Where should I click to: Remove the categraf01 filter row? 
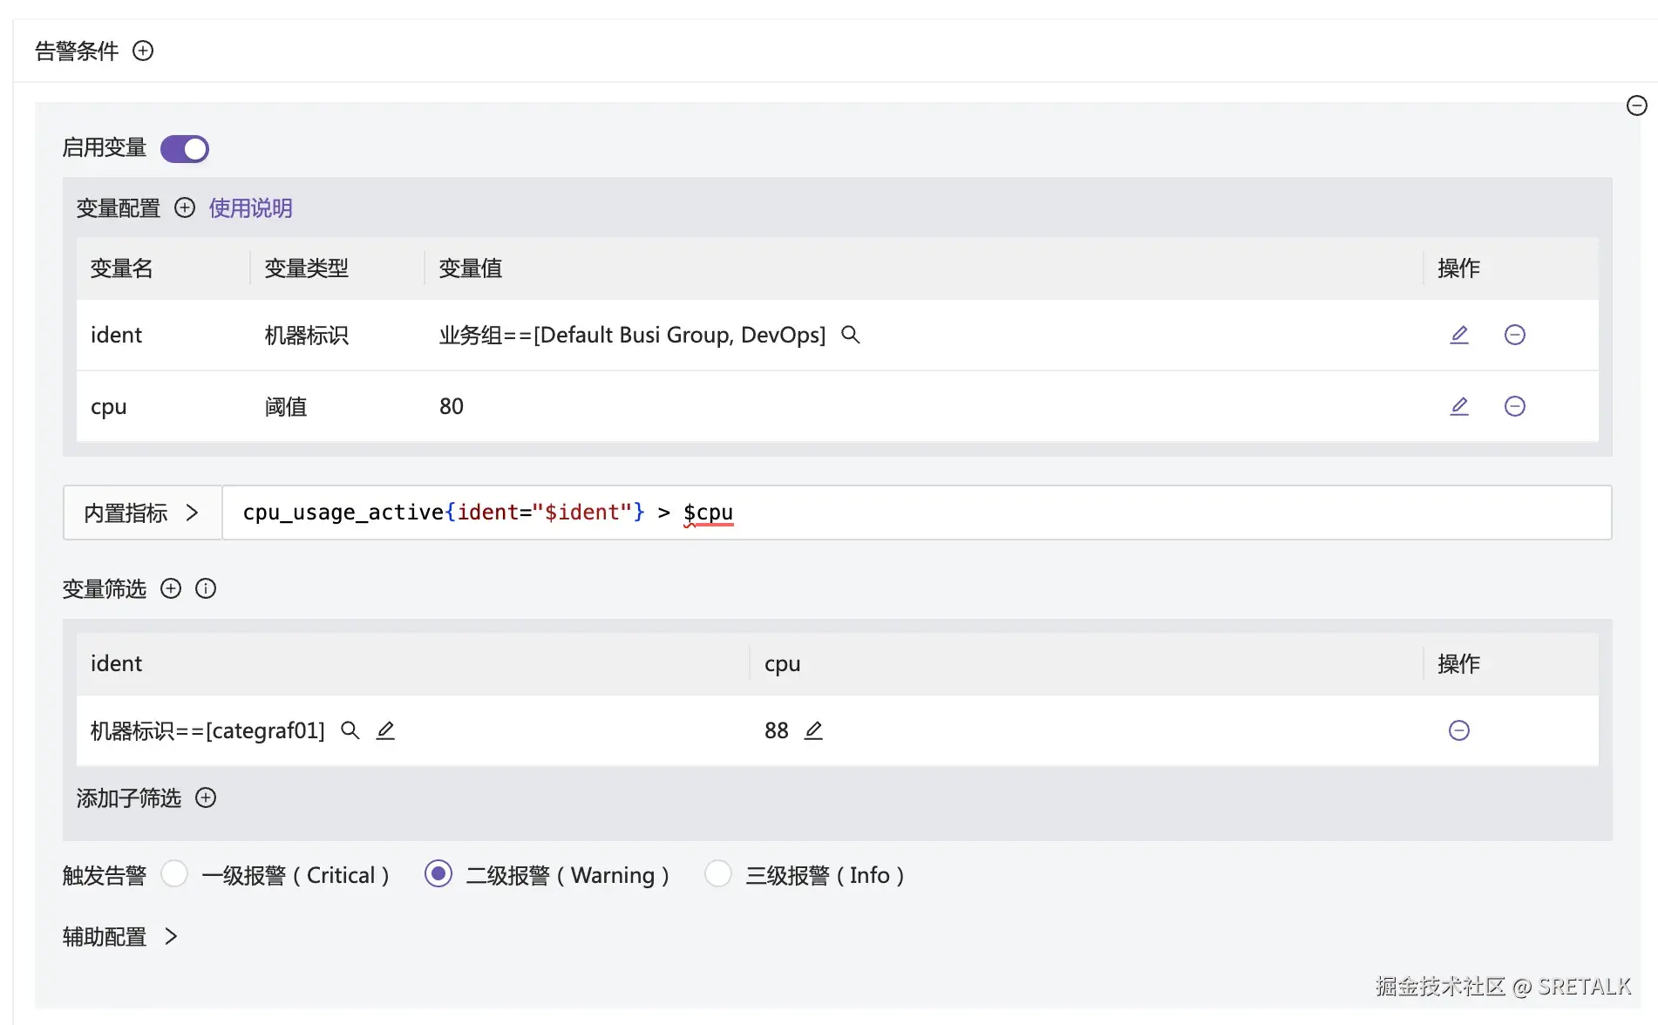pyautogui.click(x=1458, y=730)
